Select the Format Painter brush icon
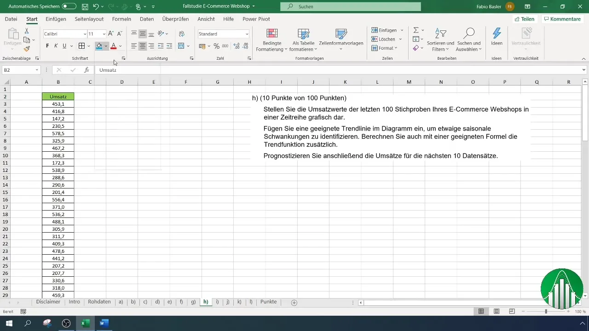The image size is (589, 331). tap(27, 49)
